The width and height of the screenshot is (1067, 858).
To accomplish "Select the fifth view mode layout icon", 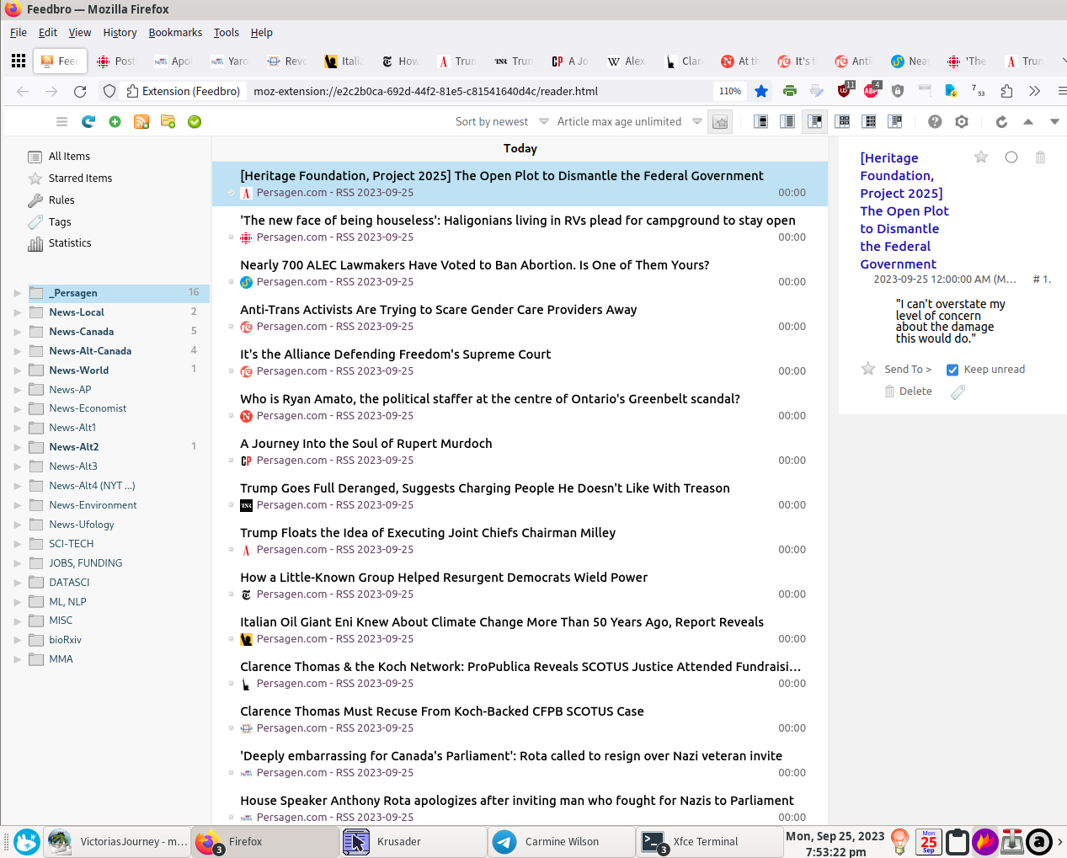I will (x=869, y=122).
